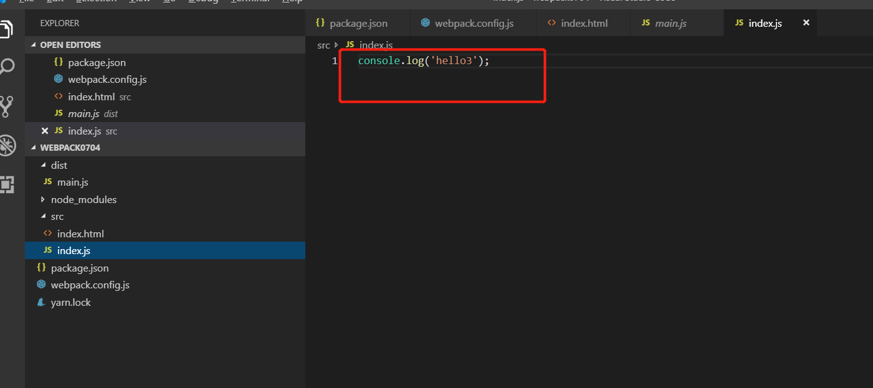Click src in the breadcrumb bar

pyautogui.click(x=323, y=44)
